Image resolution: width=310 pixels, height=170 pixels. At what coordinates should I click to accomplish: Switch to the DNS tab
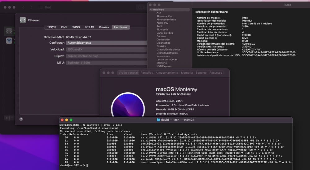pyautogui.click(x=64, y=27)
